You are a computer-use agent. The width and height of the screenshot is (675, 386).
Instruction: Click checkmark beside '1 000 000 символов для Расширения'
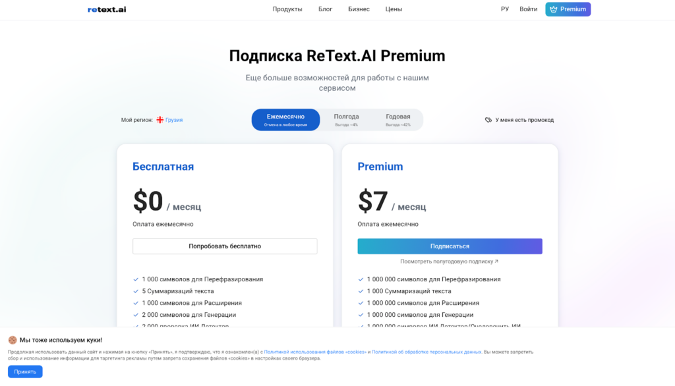[361, 303]
